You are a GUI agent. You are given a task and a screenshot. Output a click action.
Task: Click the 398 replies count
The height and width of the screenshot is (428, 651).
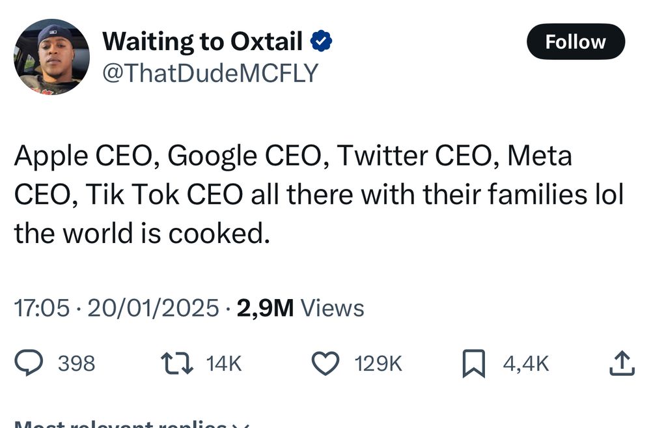pyautogui.click(x=76, y=364)
